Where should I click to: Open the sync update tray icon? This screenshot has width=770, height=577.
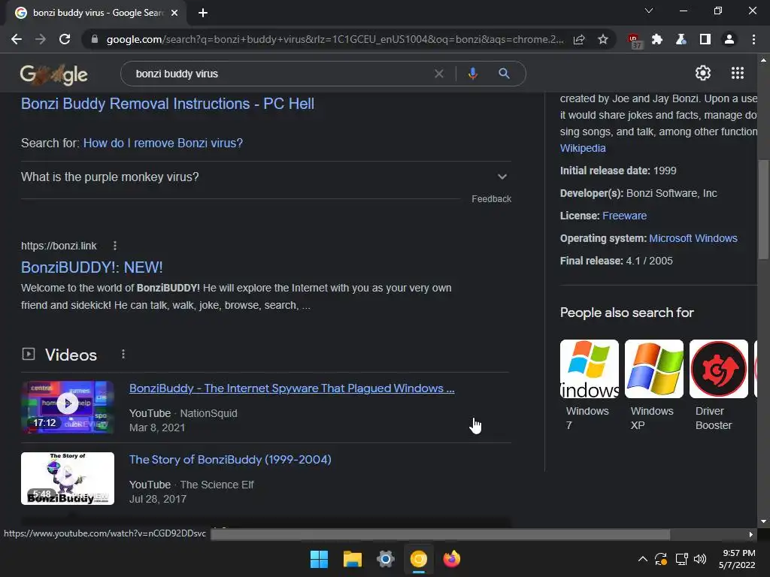coord(661,559)
